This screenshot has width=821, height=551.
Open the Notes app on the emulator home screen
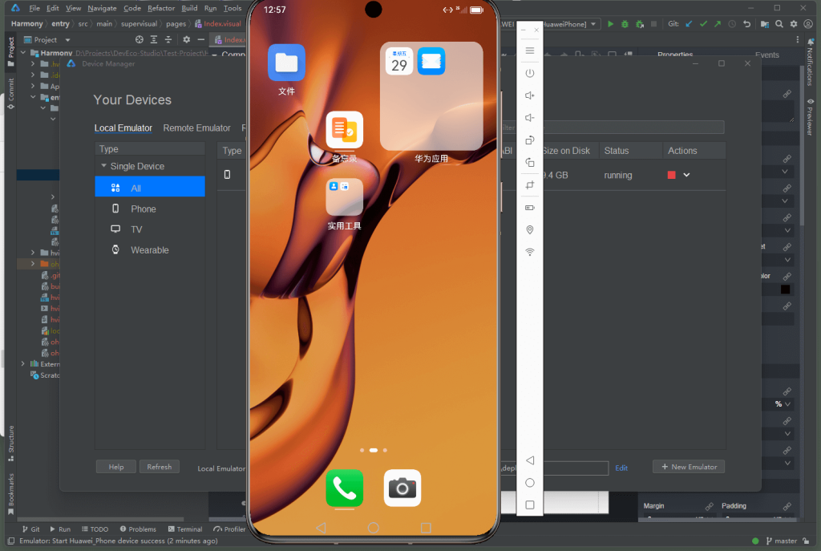[x=345, y=129]
